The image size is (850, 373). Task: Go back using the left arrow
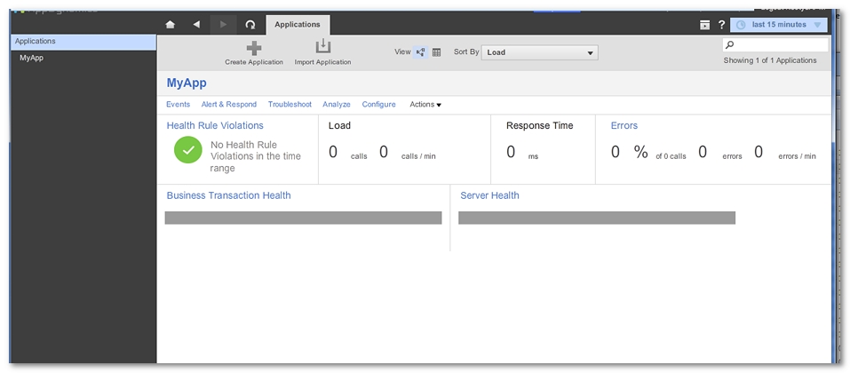pos(196,25)
